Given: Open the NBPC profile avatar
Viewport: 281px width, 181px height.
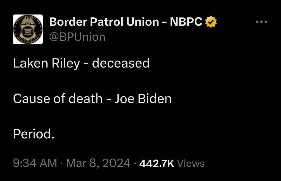Looking at the screenshot, I should 28,29.
